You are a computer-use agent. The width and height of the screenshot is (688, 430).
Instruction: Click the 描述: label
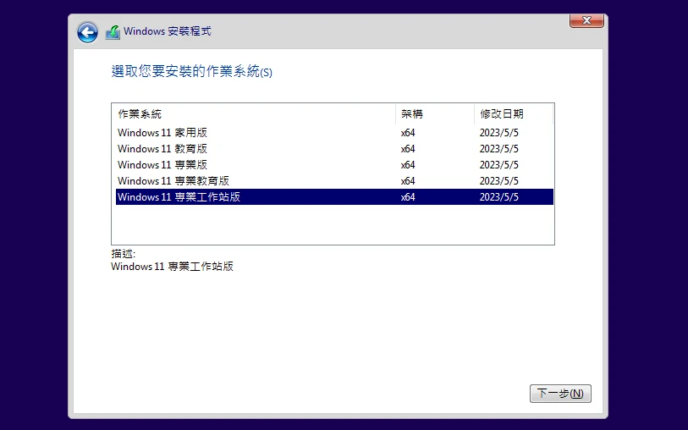(x=124, y=254)
